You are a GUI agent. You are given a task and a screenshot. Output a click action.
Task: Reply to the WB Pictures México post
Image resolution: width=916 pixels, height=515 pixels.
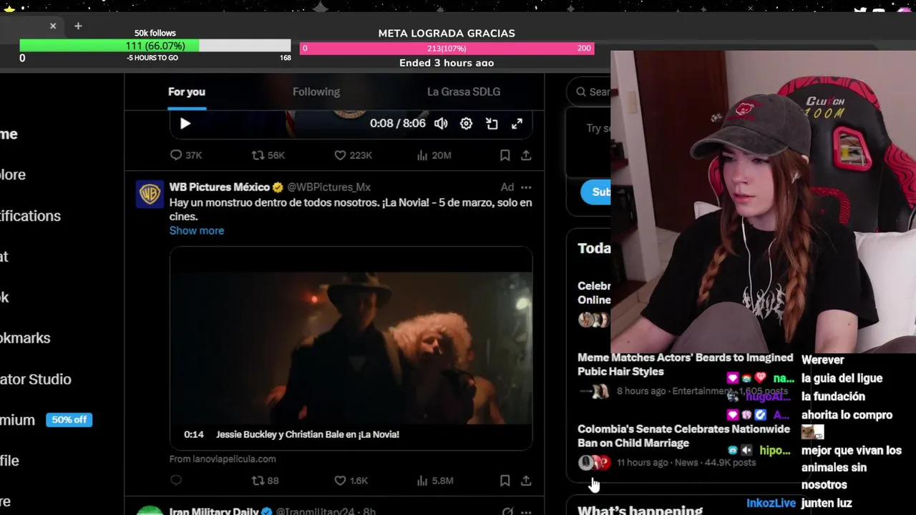click(176, 481)
